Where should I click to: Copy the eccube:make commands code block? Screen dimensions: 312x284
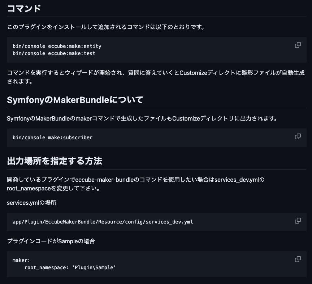[298, 45]
